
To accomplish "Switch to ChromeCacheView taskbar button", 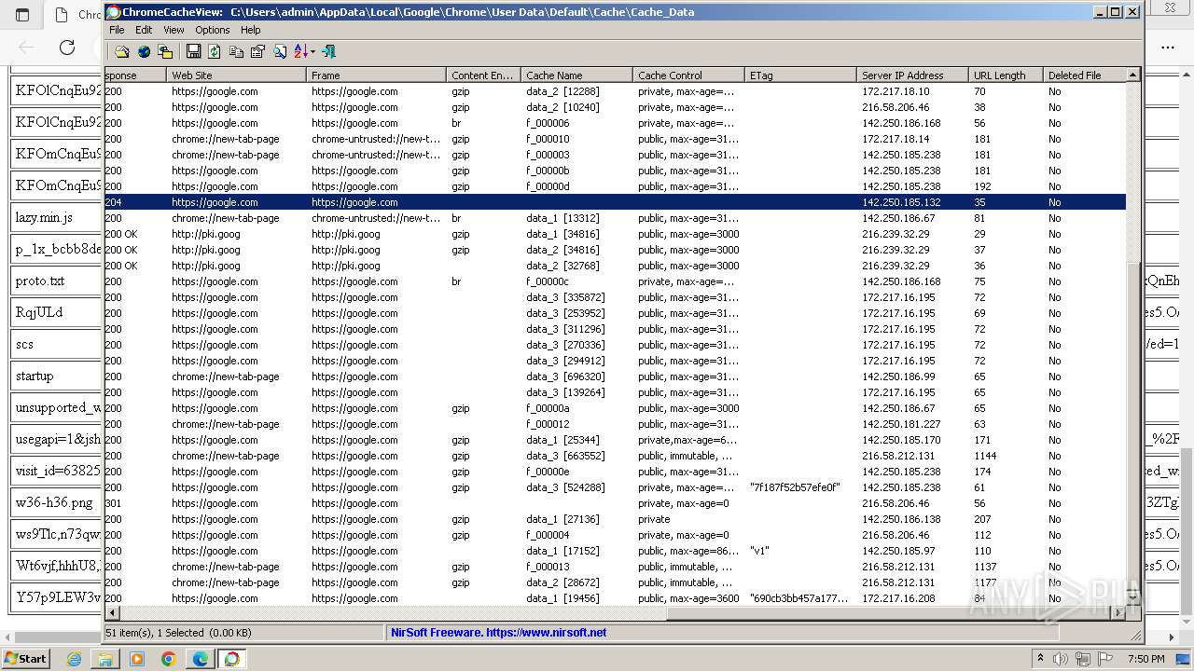I will click(x=231, y=659).
